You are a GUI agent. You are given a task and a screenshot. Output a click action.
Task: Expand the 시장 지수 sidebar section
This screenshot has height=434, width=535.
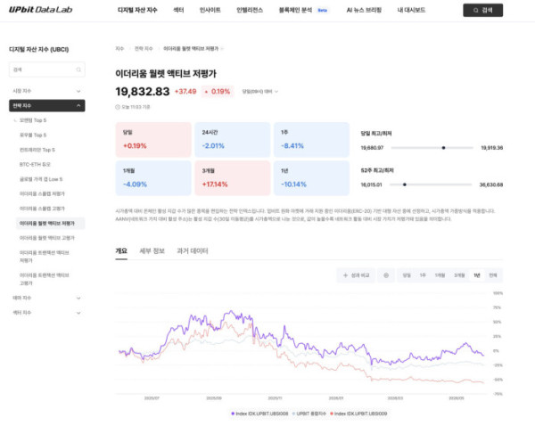46,91
